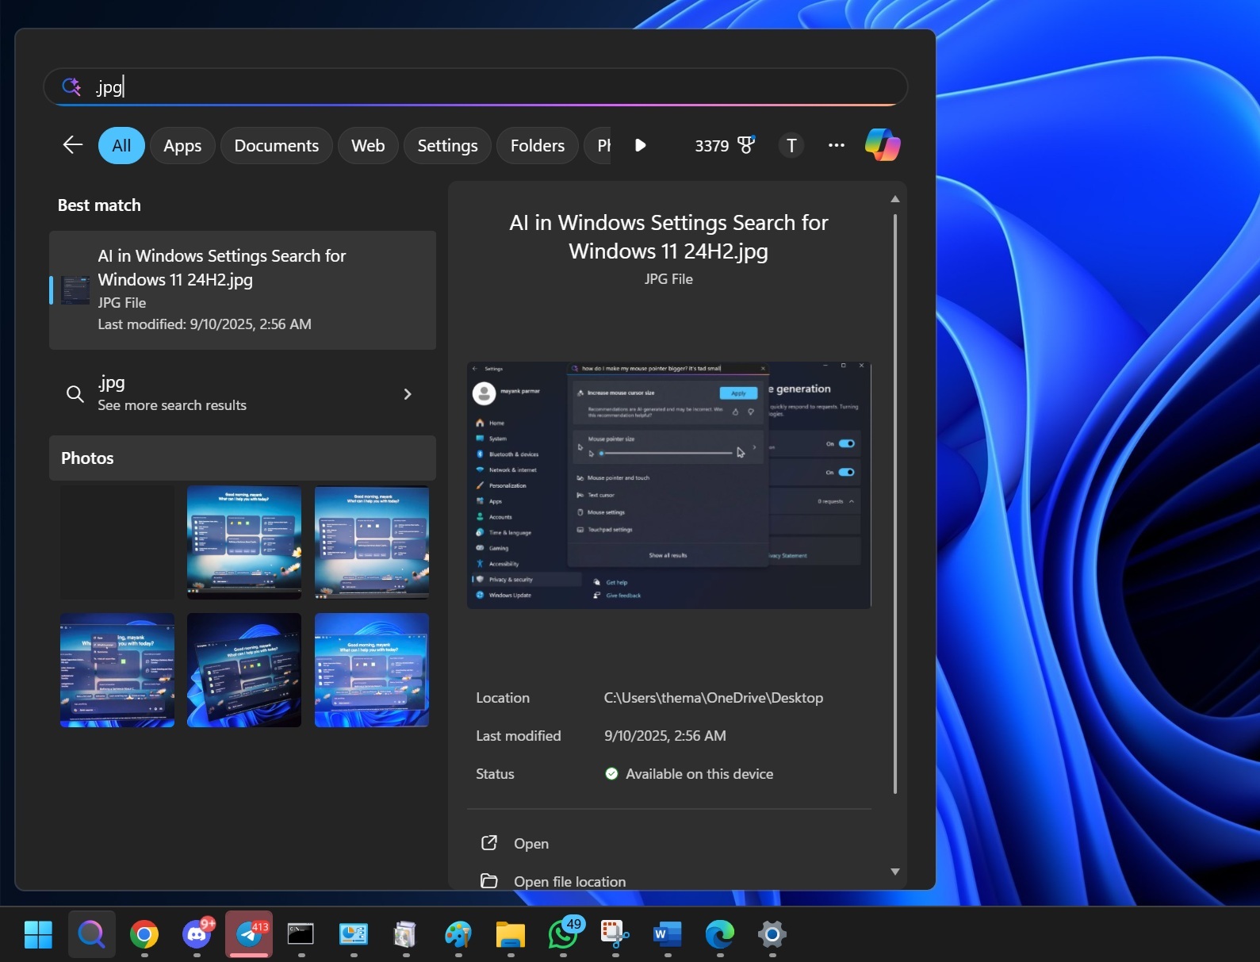Click '9/10/2025, 2:56 AM' in preview details
Screen dimensions: 1260x962
665,736
